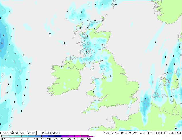Click the '20' legend scale label

(x=49, y=139)
